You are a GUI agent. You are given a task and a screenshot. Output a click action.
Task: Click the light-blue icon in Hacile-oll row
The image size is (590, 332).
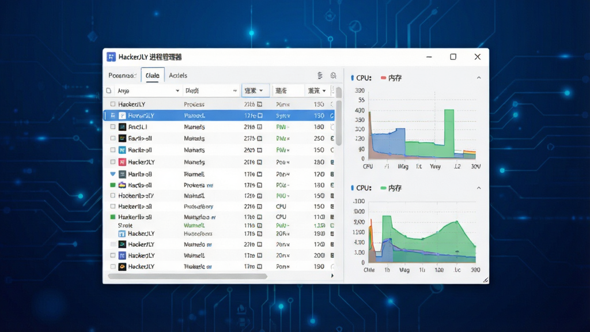click(x=122, y=150)
